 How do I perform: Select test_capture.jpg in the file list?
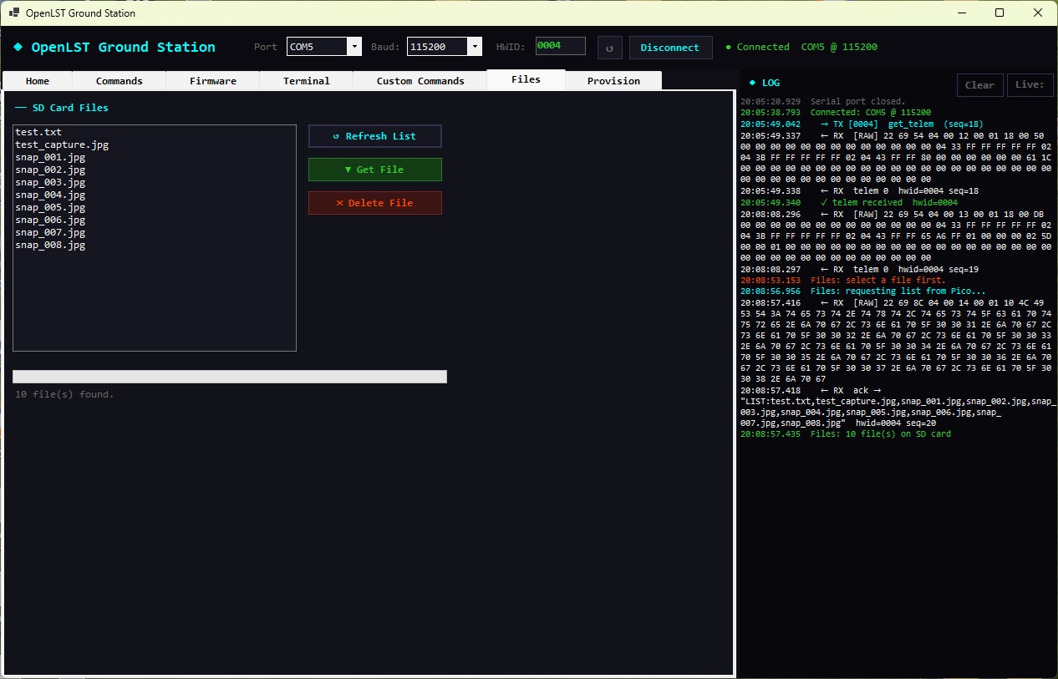[62, 144]
